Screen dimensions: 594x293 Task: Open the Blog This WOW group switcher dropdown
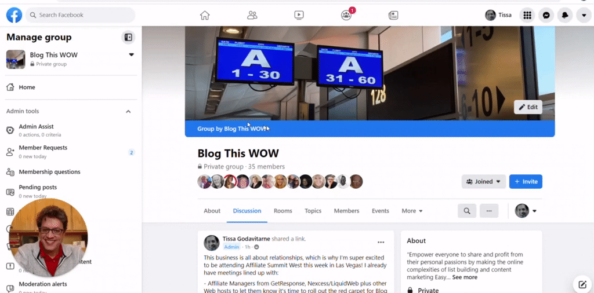coord(132,55)
